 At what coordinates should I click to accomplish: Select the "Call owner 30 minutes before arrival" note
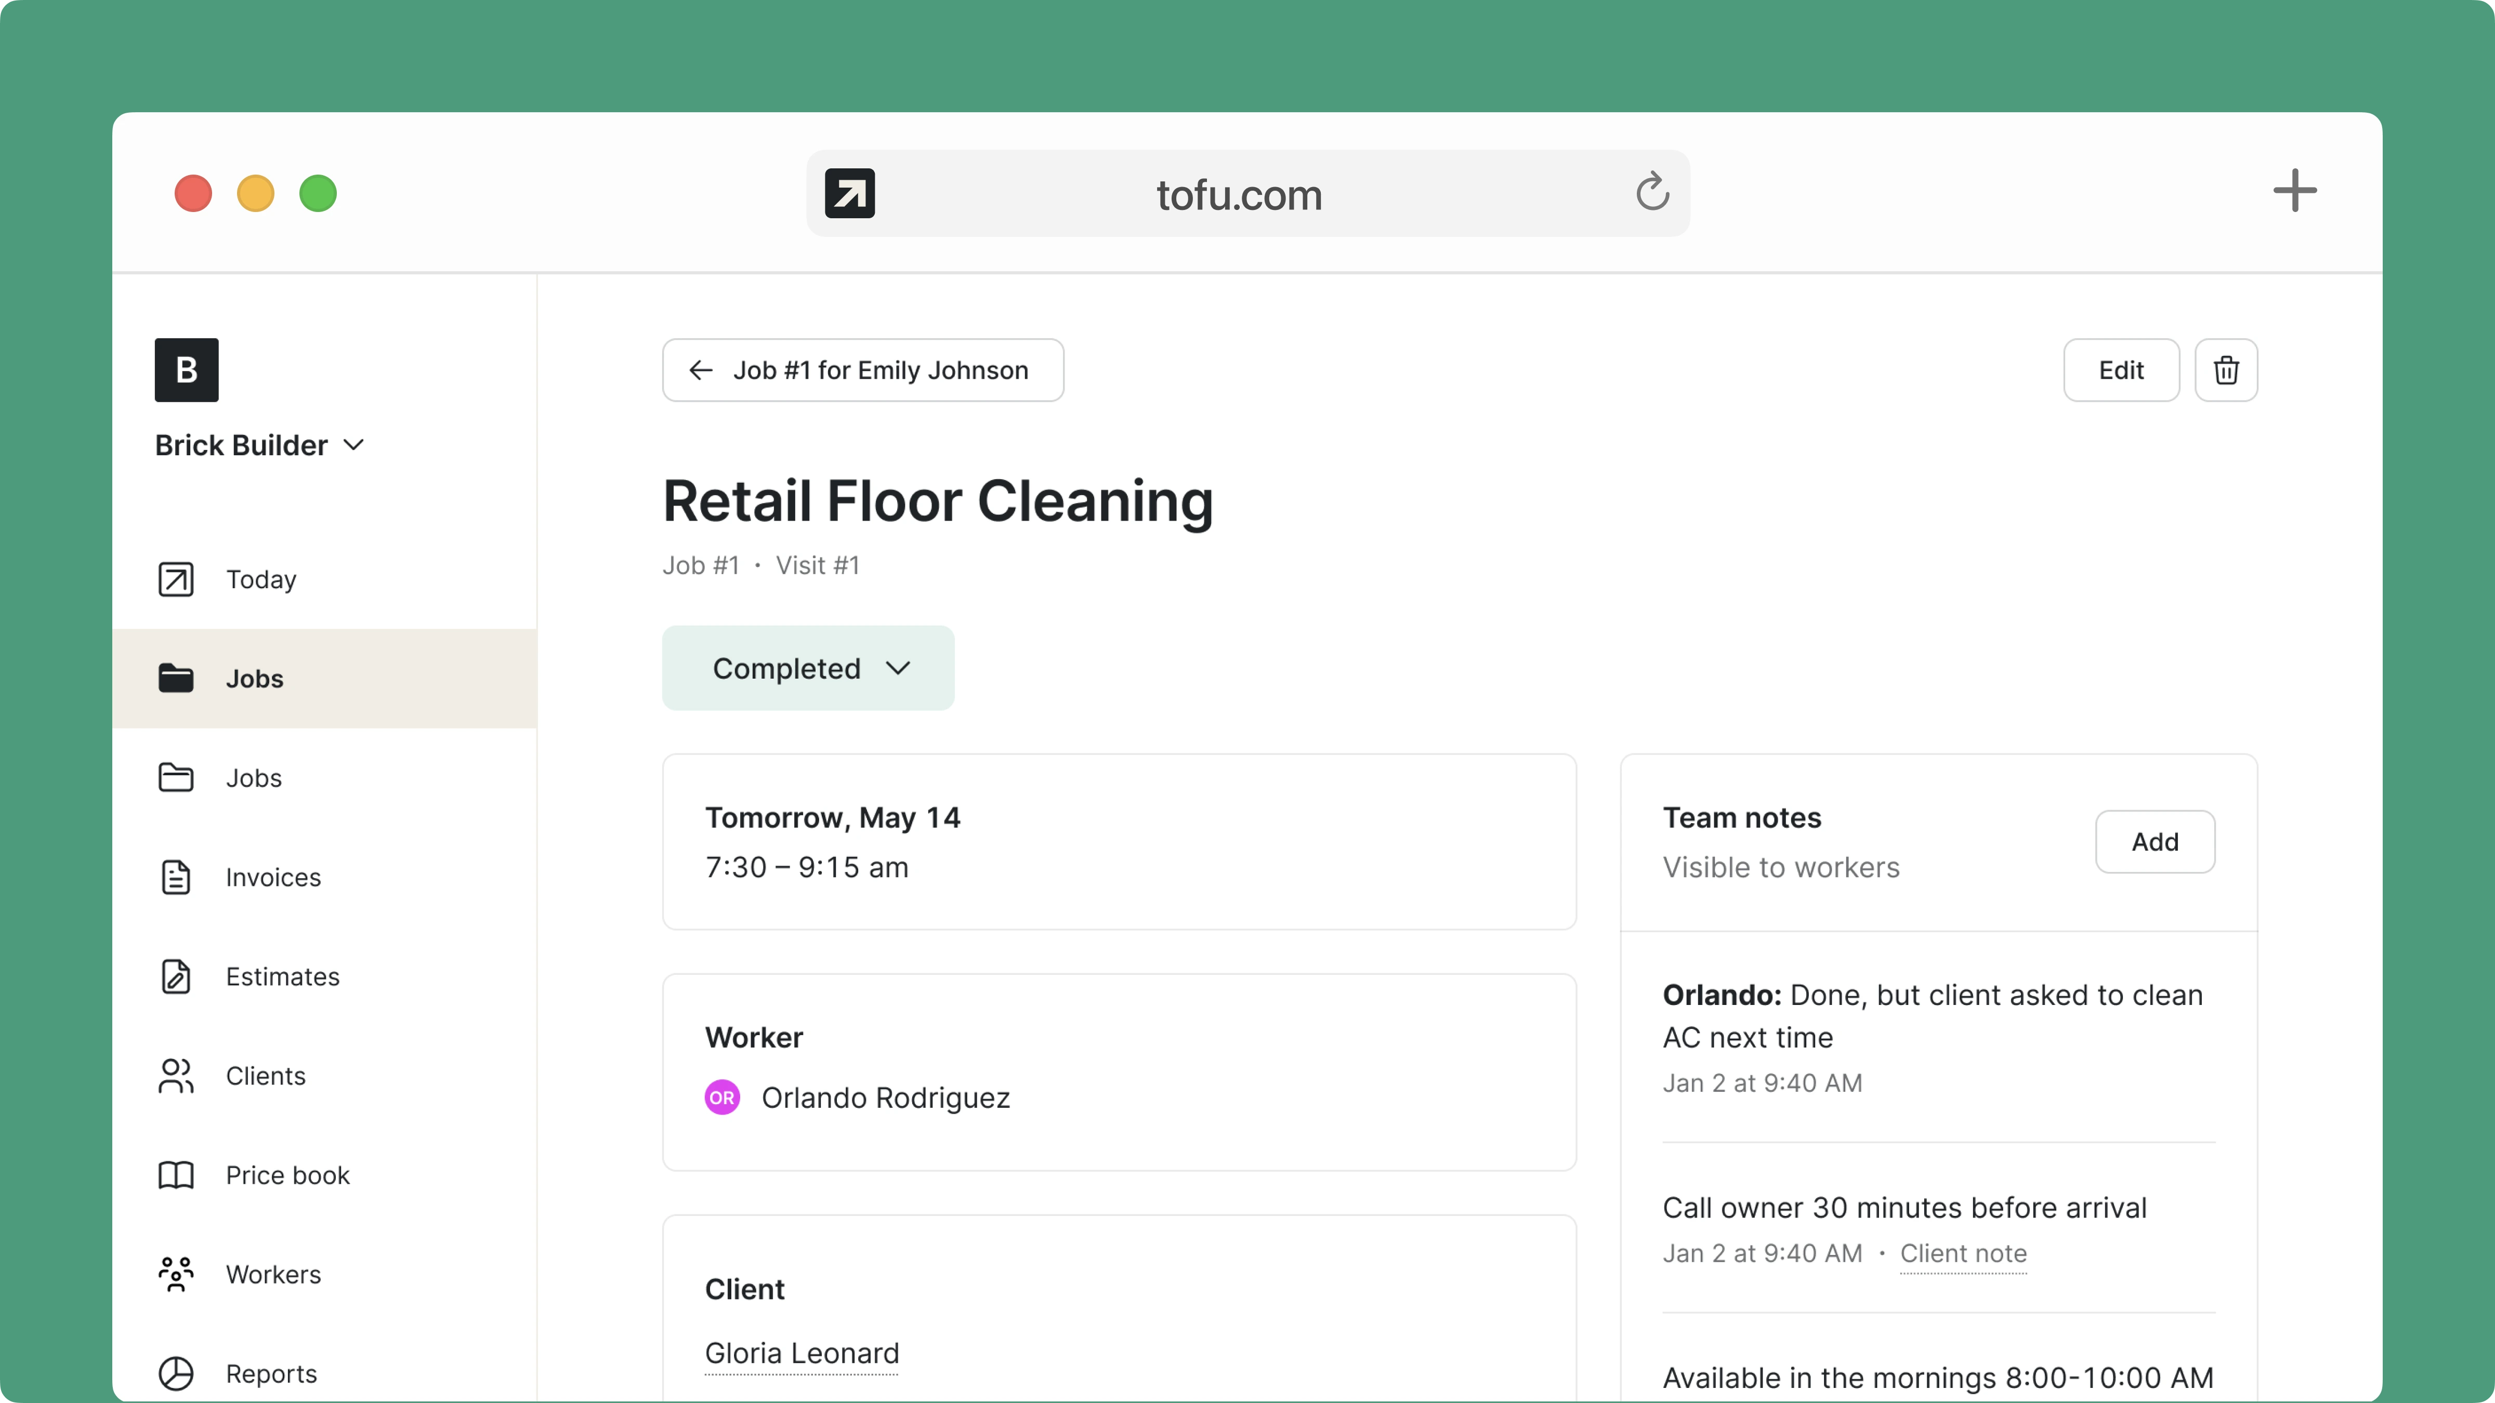coord(1904,1208)
